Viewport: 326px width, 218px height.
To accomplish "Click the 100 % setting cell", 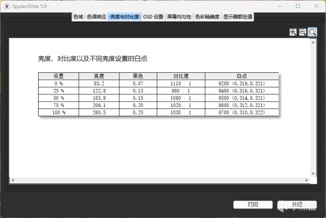I will [x=59, y=113].
